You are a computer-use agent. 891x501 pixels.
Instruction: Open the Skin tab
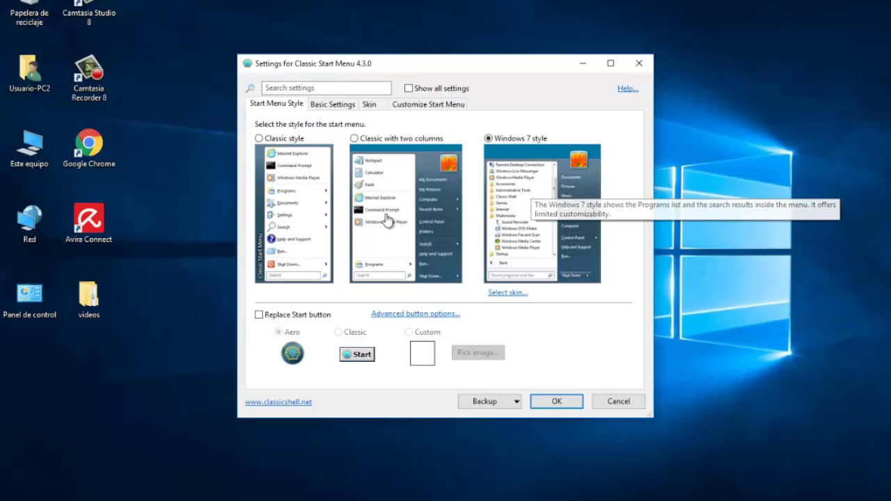point(369,104)
